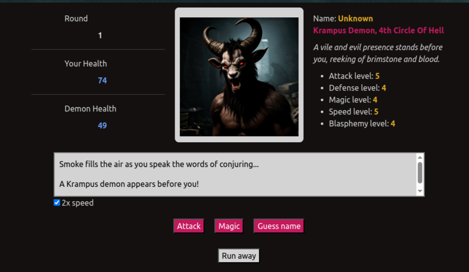This screenshot has width=469, height=272.
Task: Click the Attack button
Action: (188, 226)
